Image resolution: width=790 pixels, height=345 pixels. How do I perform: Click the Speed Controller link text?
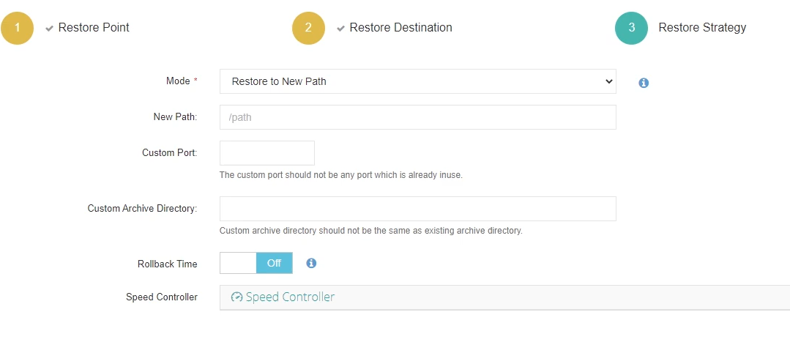(x=290, y=297)
